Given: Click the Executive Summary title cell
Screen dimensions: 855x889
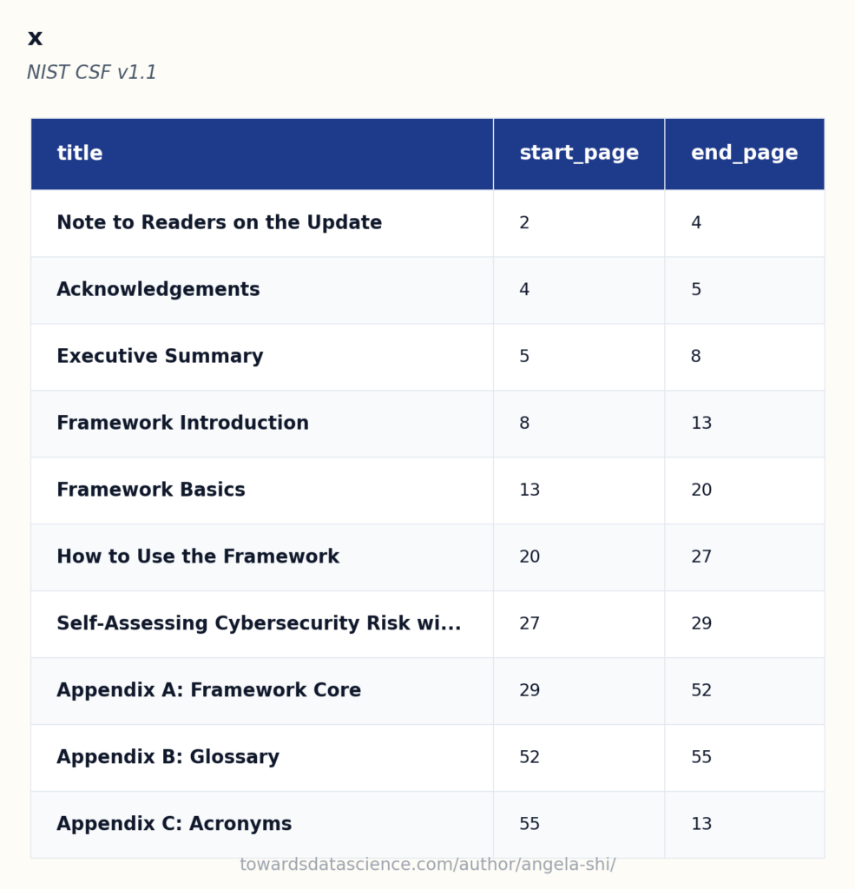Looking at the screenshot, I should (x=262, y=357).
